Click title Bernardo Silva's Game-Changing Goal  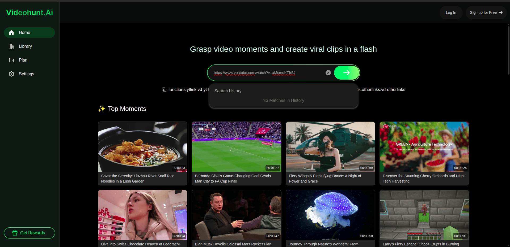(233, 179)
